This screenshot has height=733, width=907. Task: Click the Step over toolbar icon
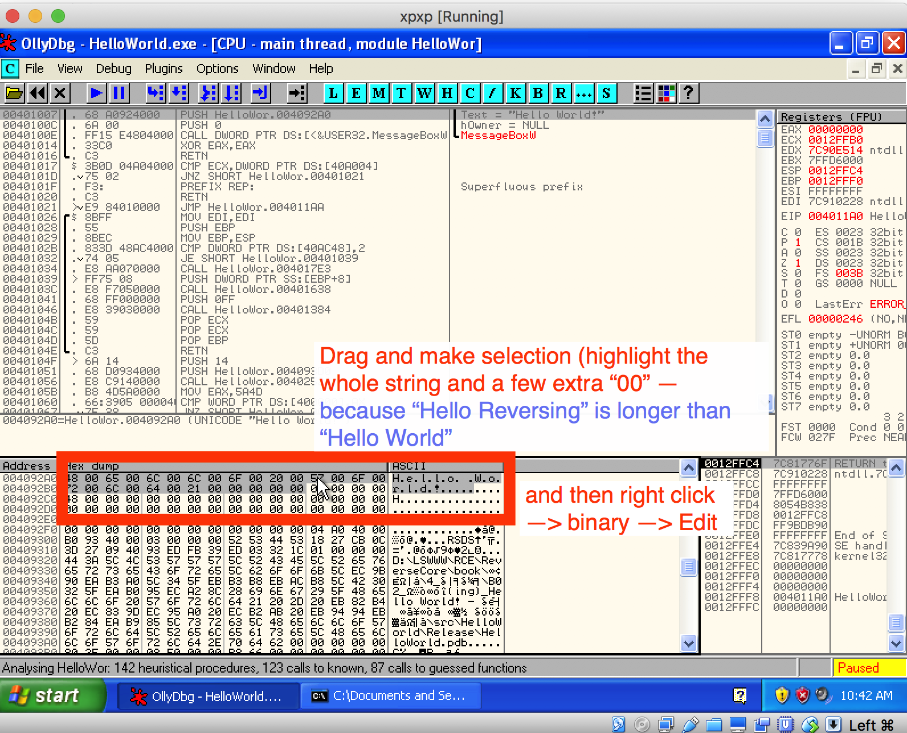(178, 93)
